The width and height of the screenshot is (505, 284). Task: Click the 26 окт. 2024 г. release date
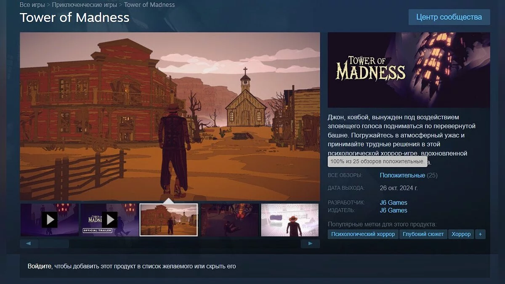(399, 188)
